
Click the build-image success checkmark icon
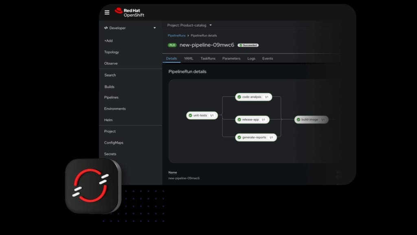[298, 120]
